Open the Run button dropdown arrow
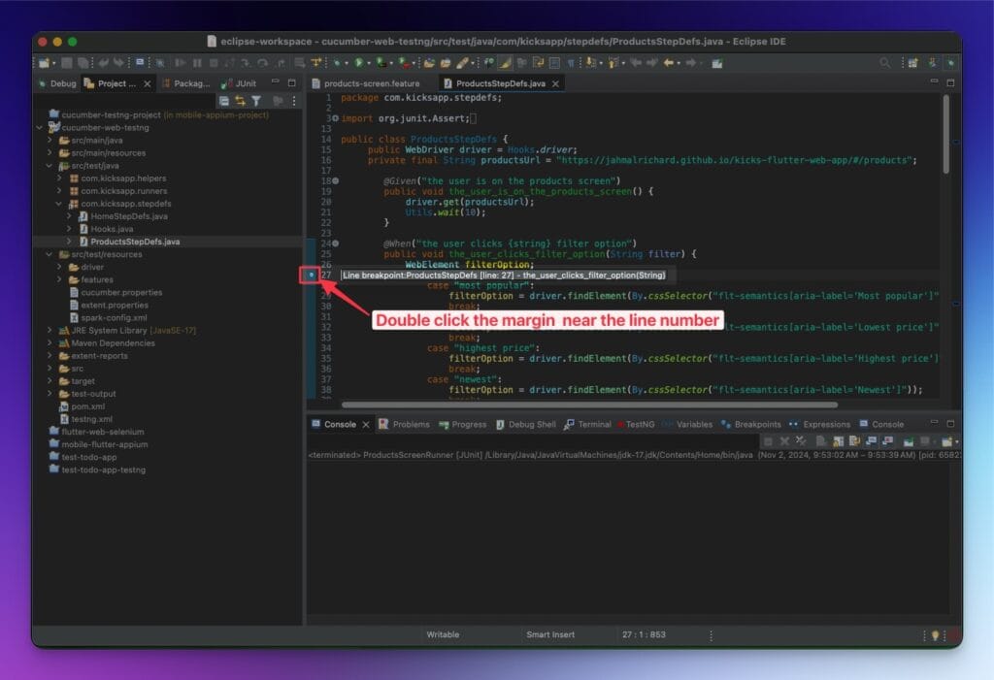994x680 pixels. click(369, 63)
